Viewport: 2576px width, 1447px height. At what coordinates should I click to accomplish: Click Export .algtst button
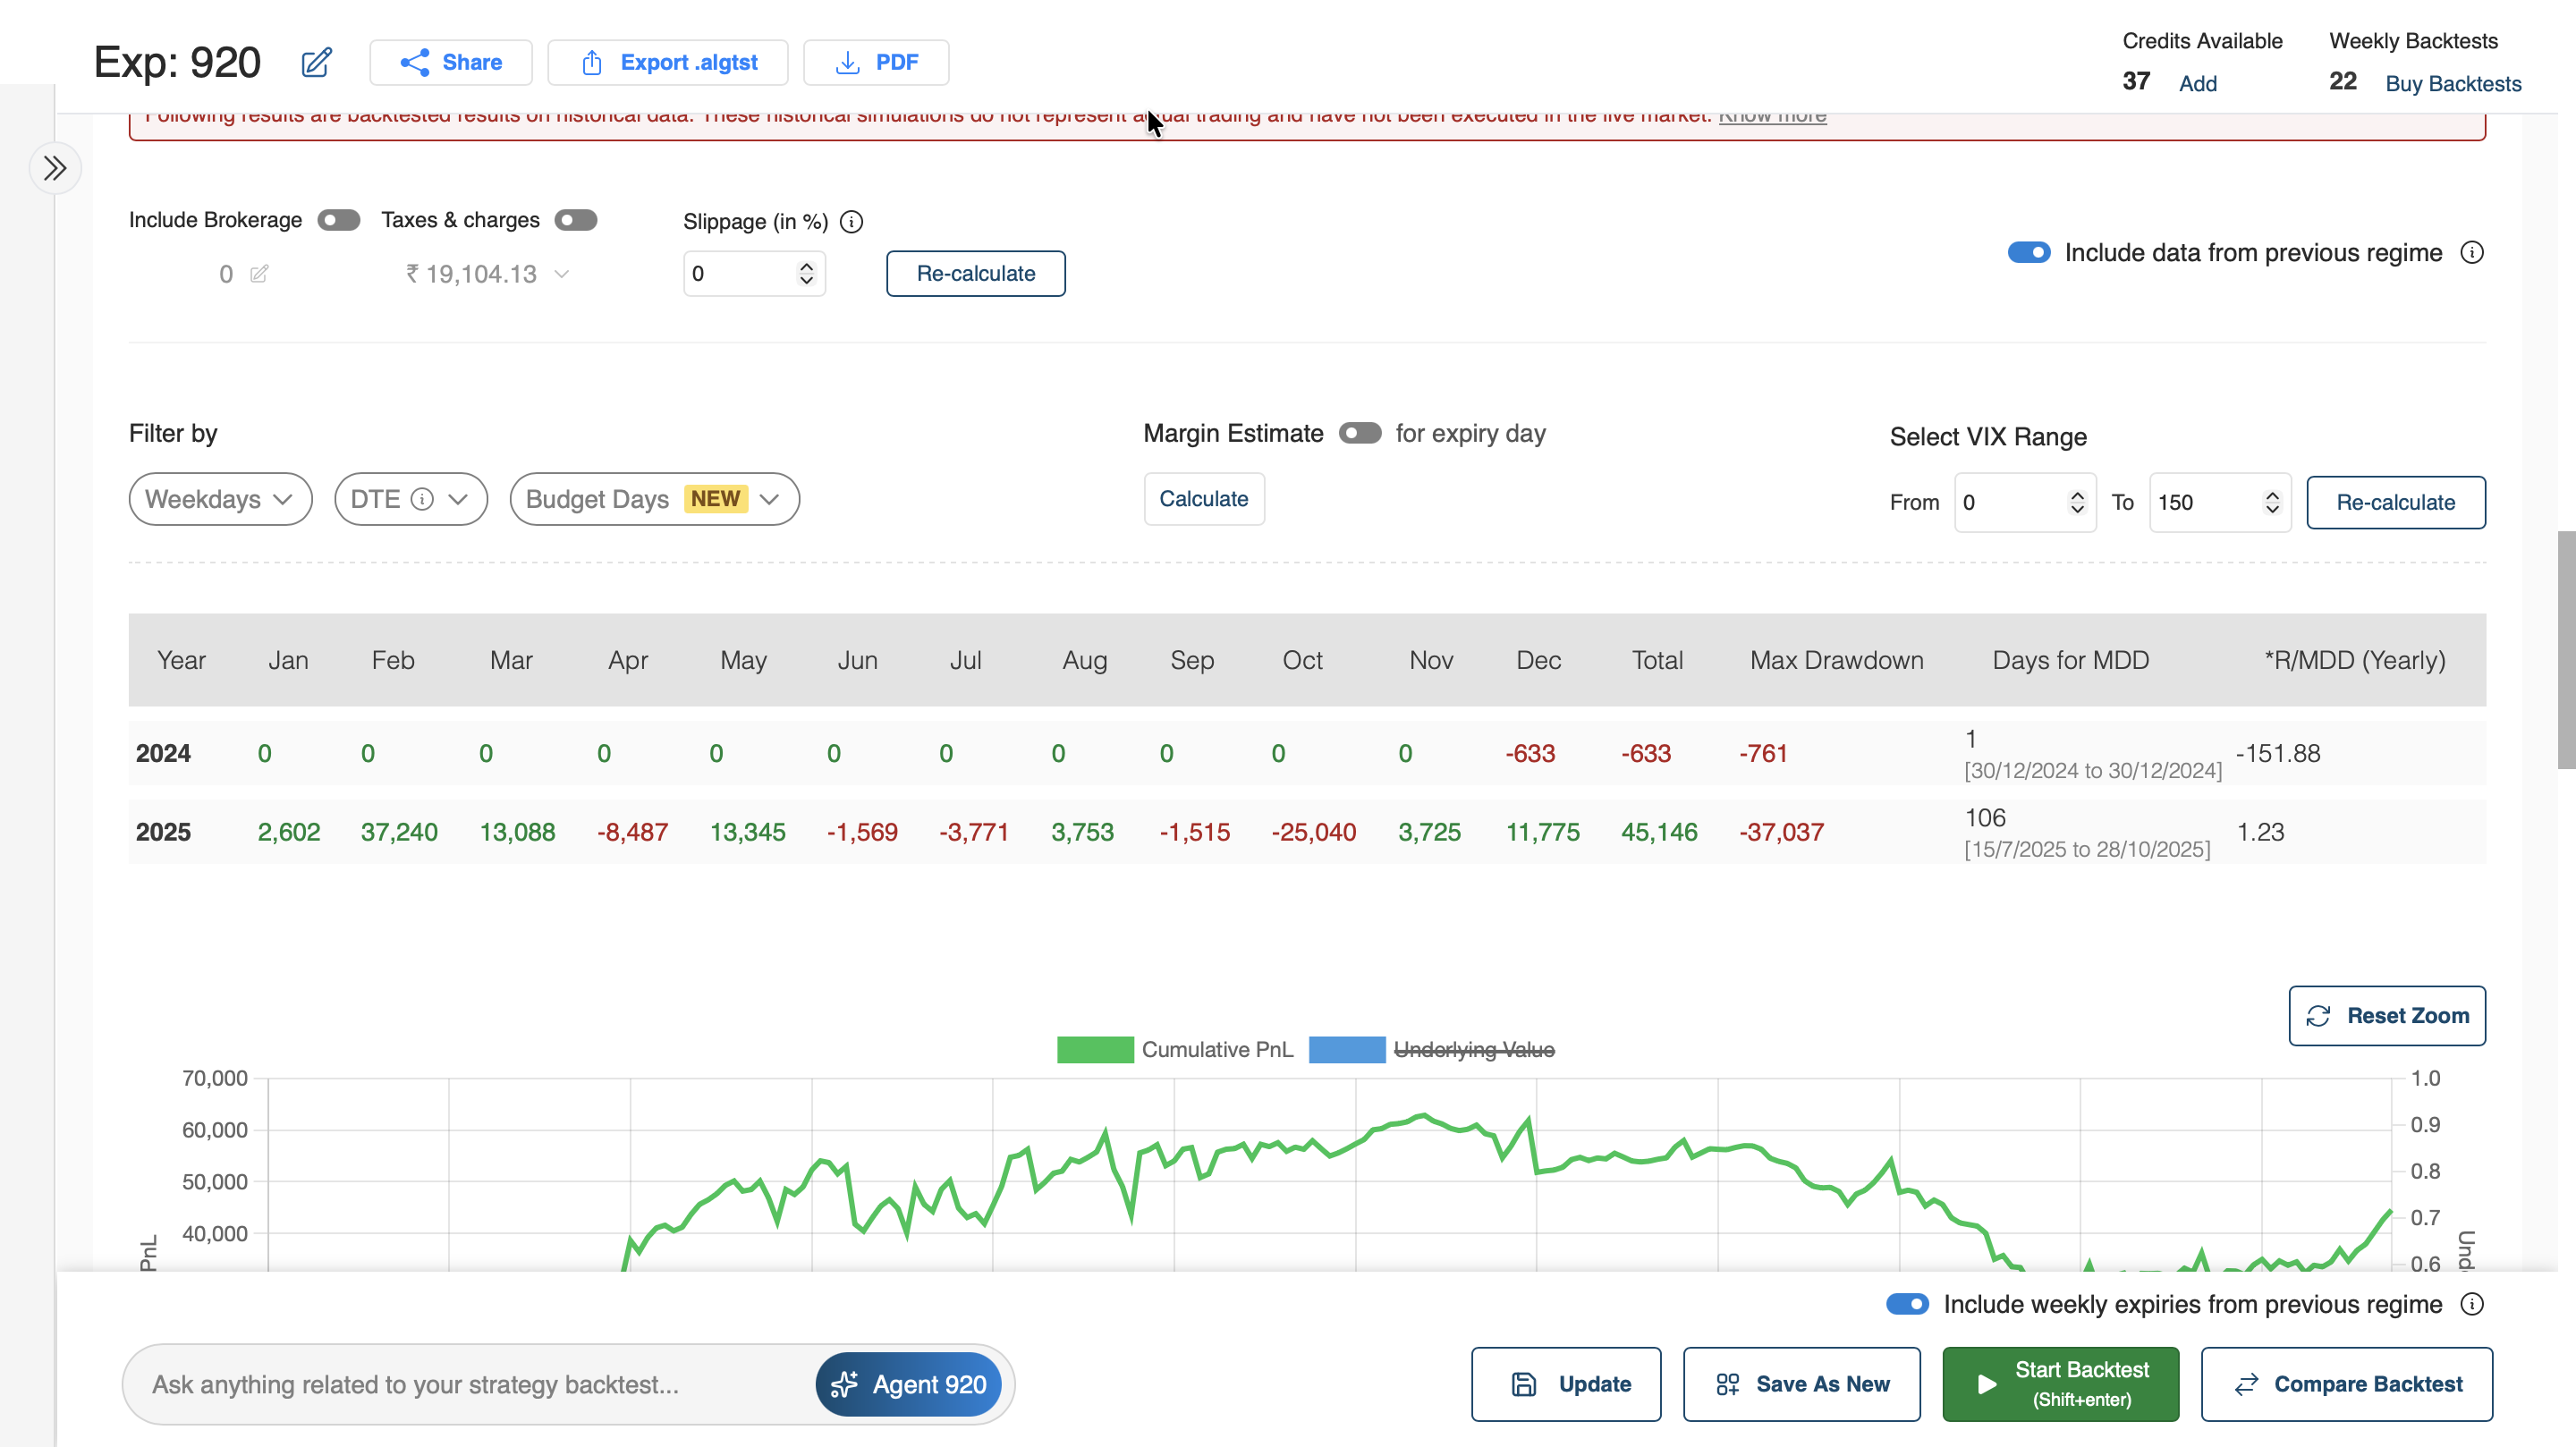[668, 63]
